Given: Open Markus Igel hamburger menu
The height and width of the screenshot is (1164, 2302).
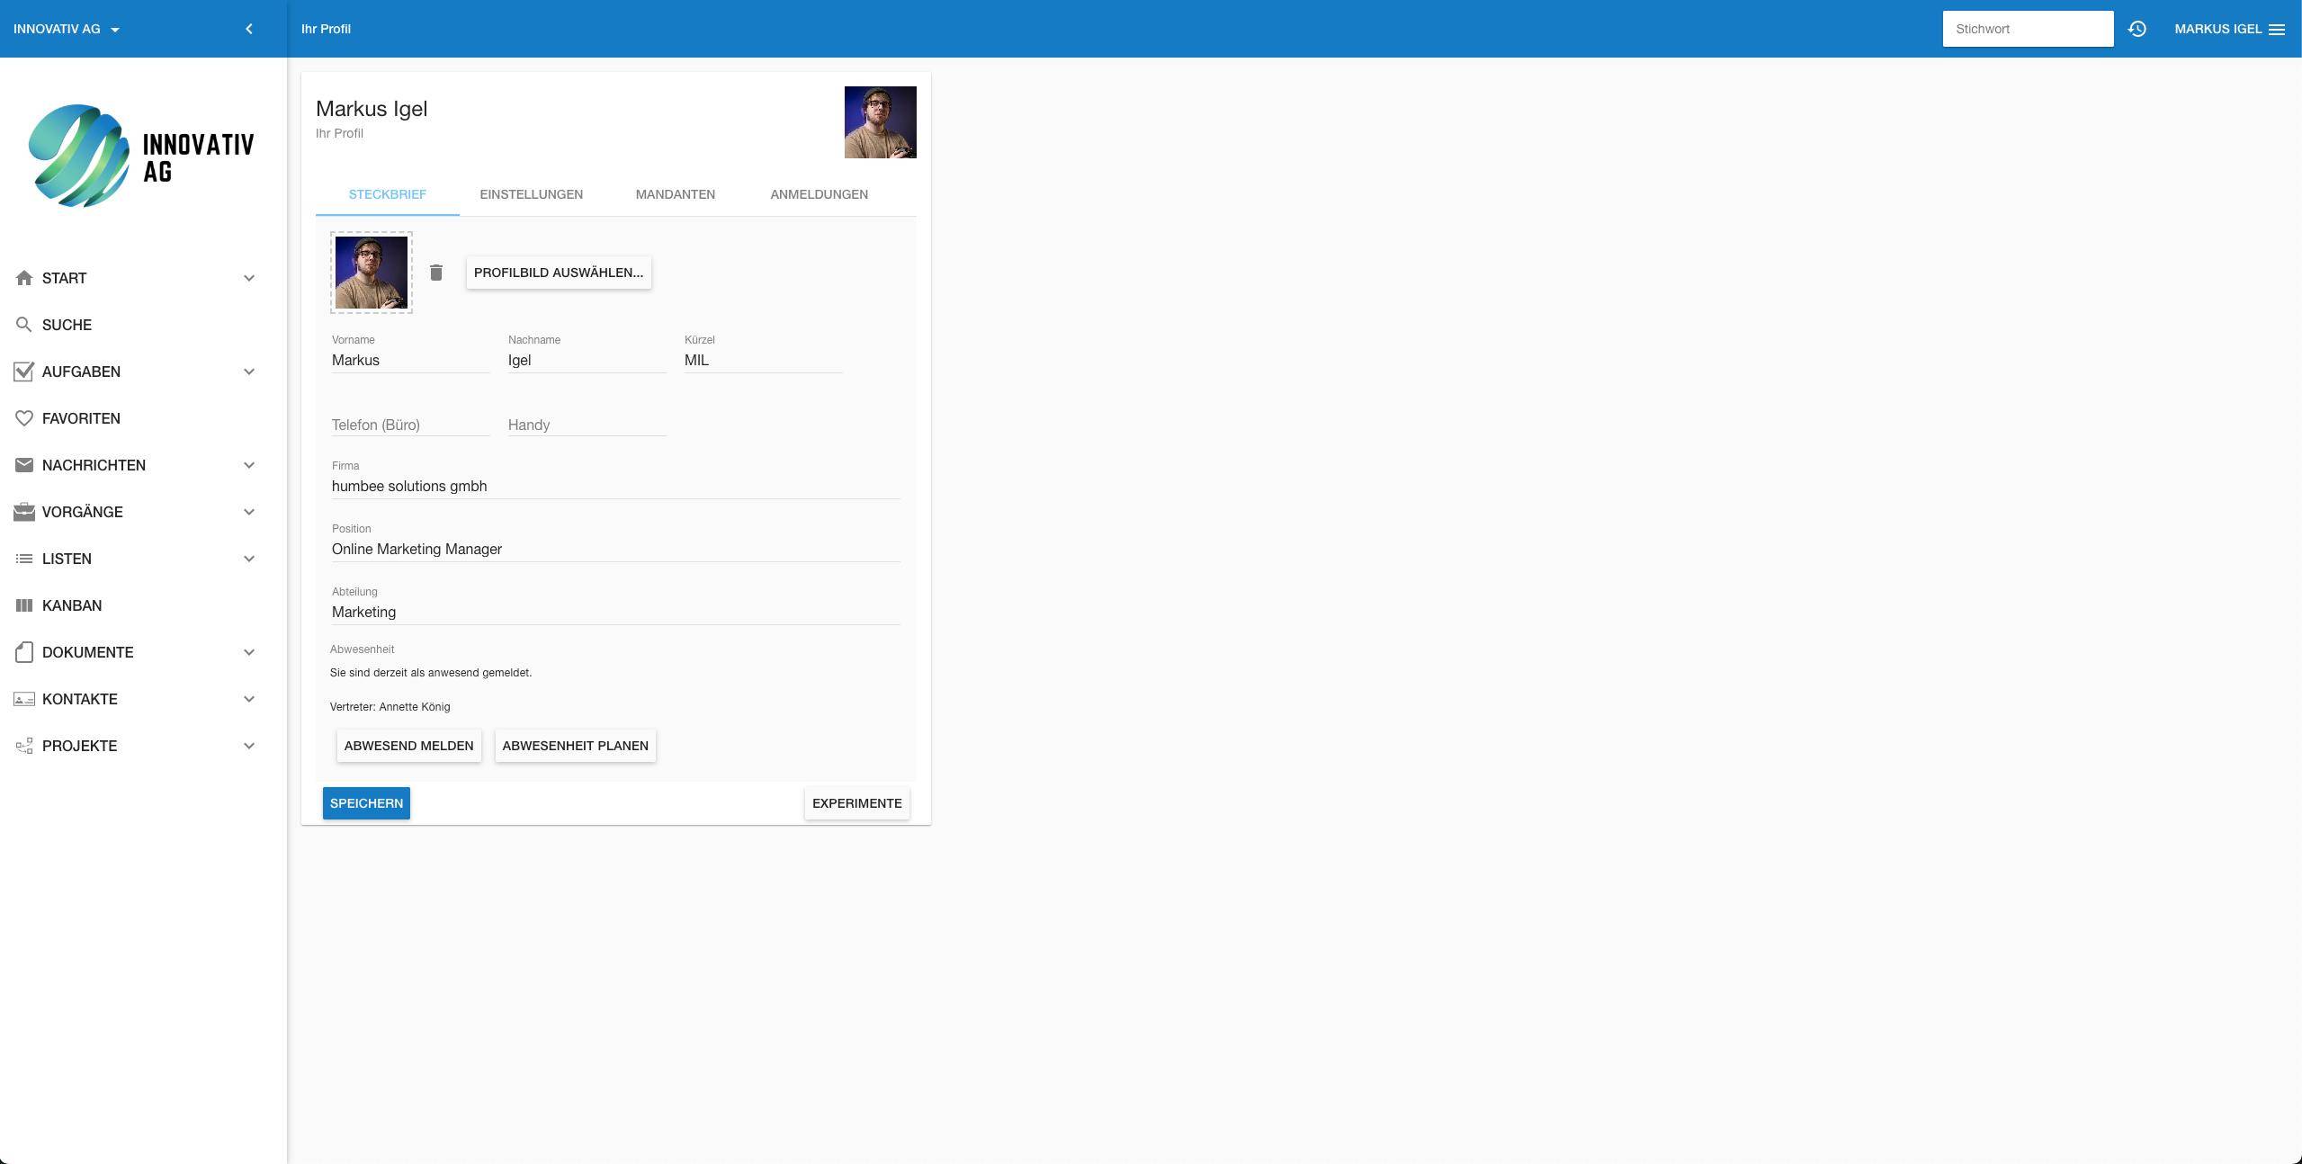Looking at the screenshot, I should pyautogui.click(x=2277, y=29).
